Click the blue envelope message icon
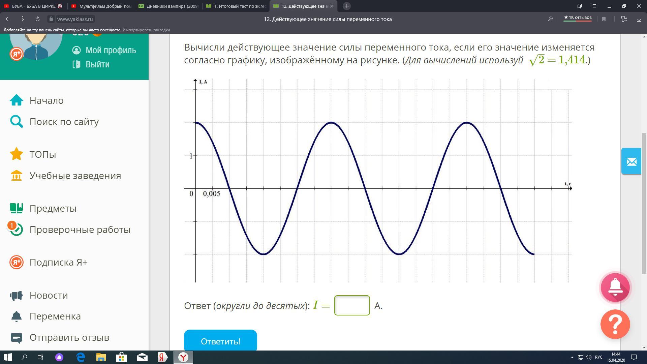The height and width of the screenshot is (364, 647). (631, 161)
